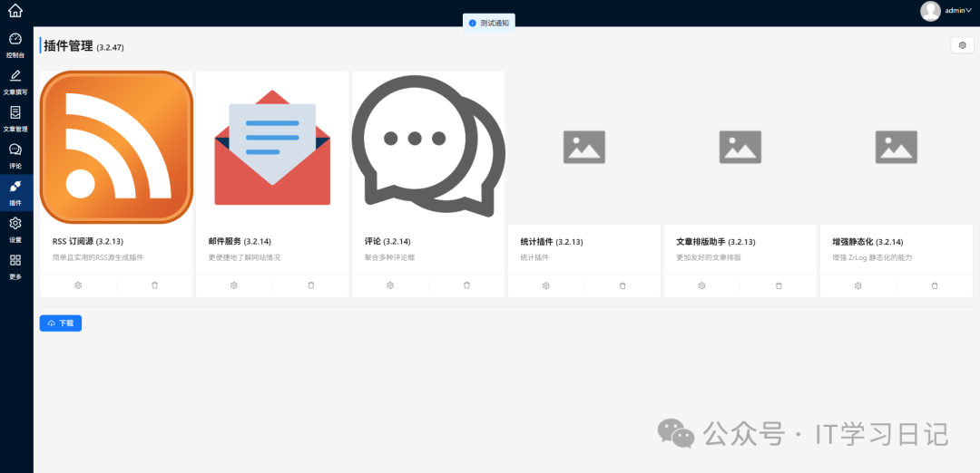This screenshot has width=980, height=473.
Task: Click the placeholder image of 文章排版助手
Action: coord(740,148)
